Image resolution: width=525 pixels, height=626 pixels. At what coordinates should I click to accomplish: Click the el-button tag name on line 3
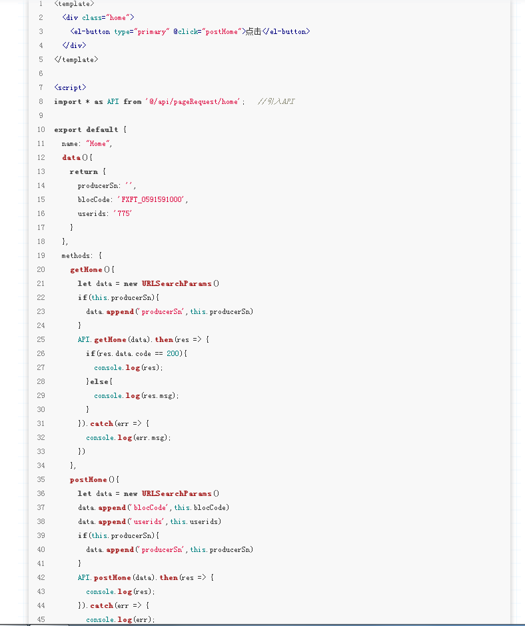point(92,31)
